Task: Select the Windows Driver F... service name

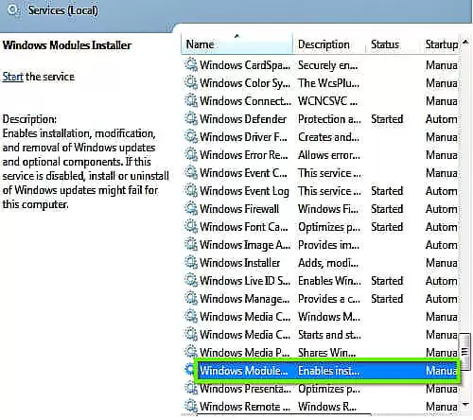Action: click(243, 137)
